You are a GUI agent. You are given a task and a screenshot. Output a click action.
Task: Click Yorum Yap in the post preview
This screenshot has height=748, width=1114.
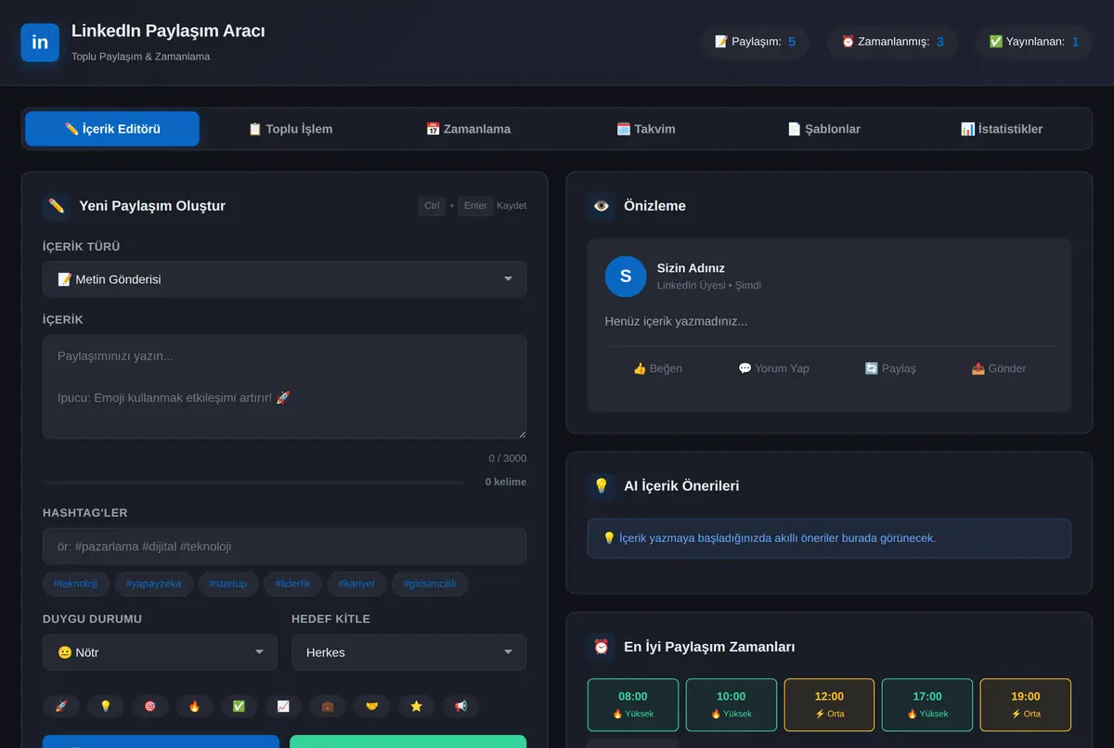(773, 368)
